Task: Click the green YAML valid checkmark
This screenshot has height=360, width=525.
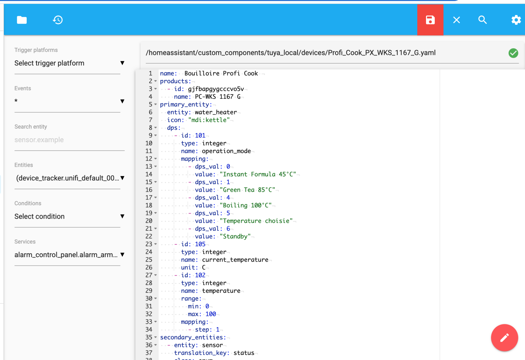Action: pos(513,53)
